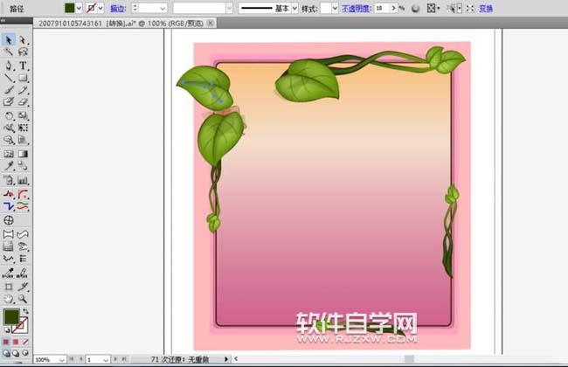This screenshot has width=568, height=367.
Task: Select the Artboard tool
Action: [9, 287]
